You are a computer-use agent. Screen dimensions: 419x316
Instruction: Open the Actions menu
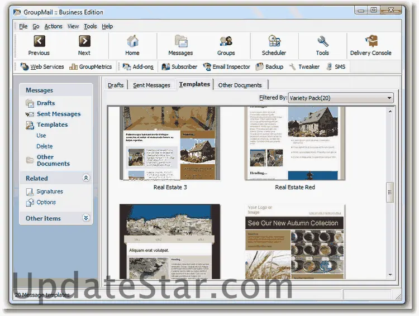[54, 26]
